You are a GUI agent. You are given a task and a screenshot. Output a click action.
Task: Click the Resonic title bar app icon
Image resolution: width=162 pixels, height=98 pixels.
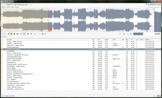point(2,2)
